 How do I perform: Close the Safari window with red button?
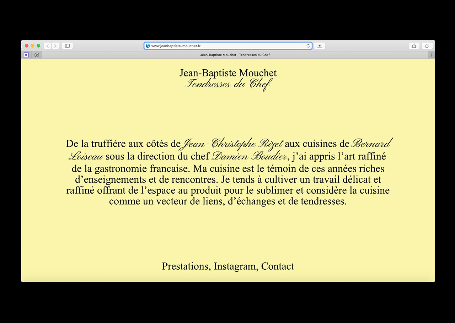coord(27,46)
